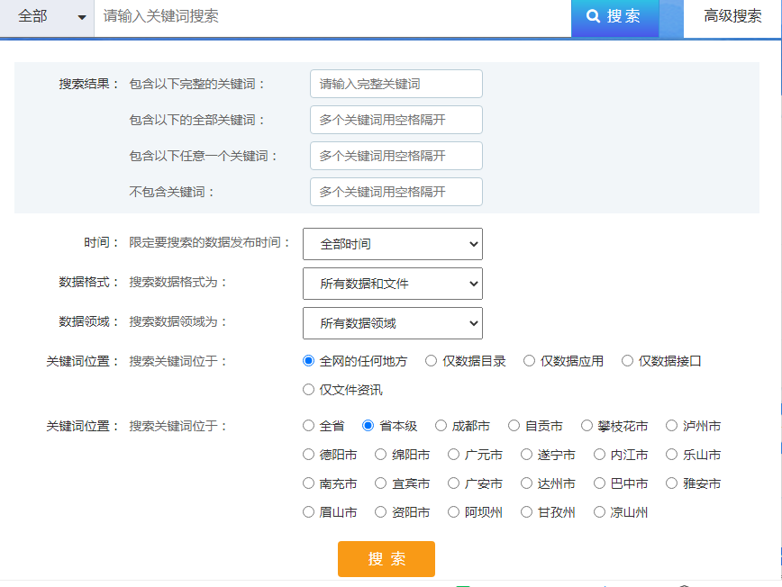The image size is (782, 587).
Task: Click the 请输入完整关键词 input field
Action: point(396,84)
